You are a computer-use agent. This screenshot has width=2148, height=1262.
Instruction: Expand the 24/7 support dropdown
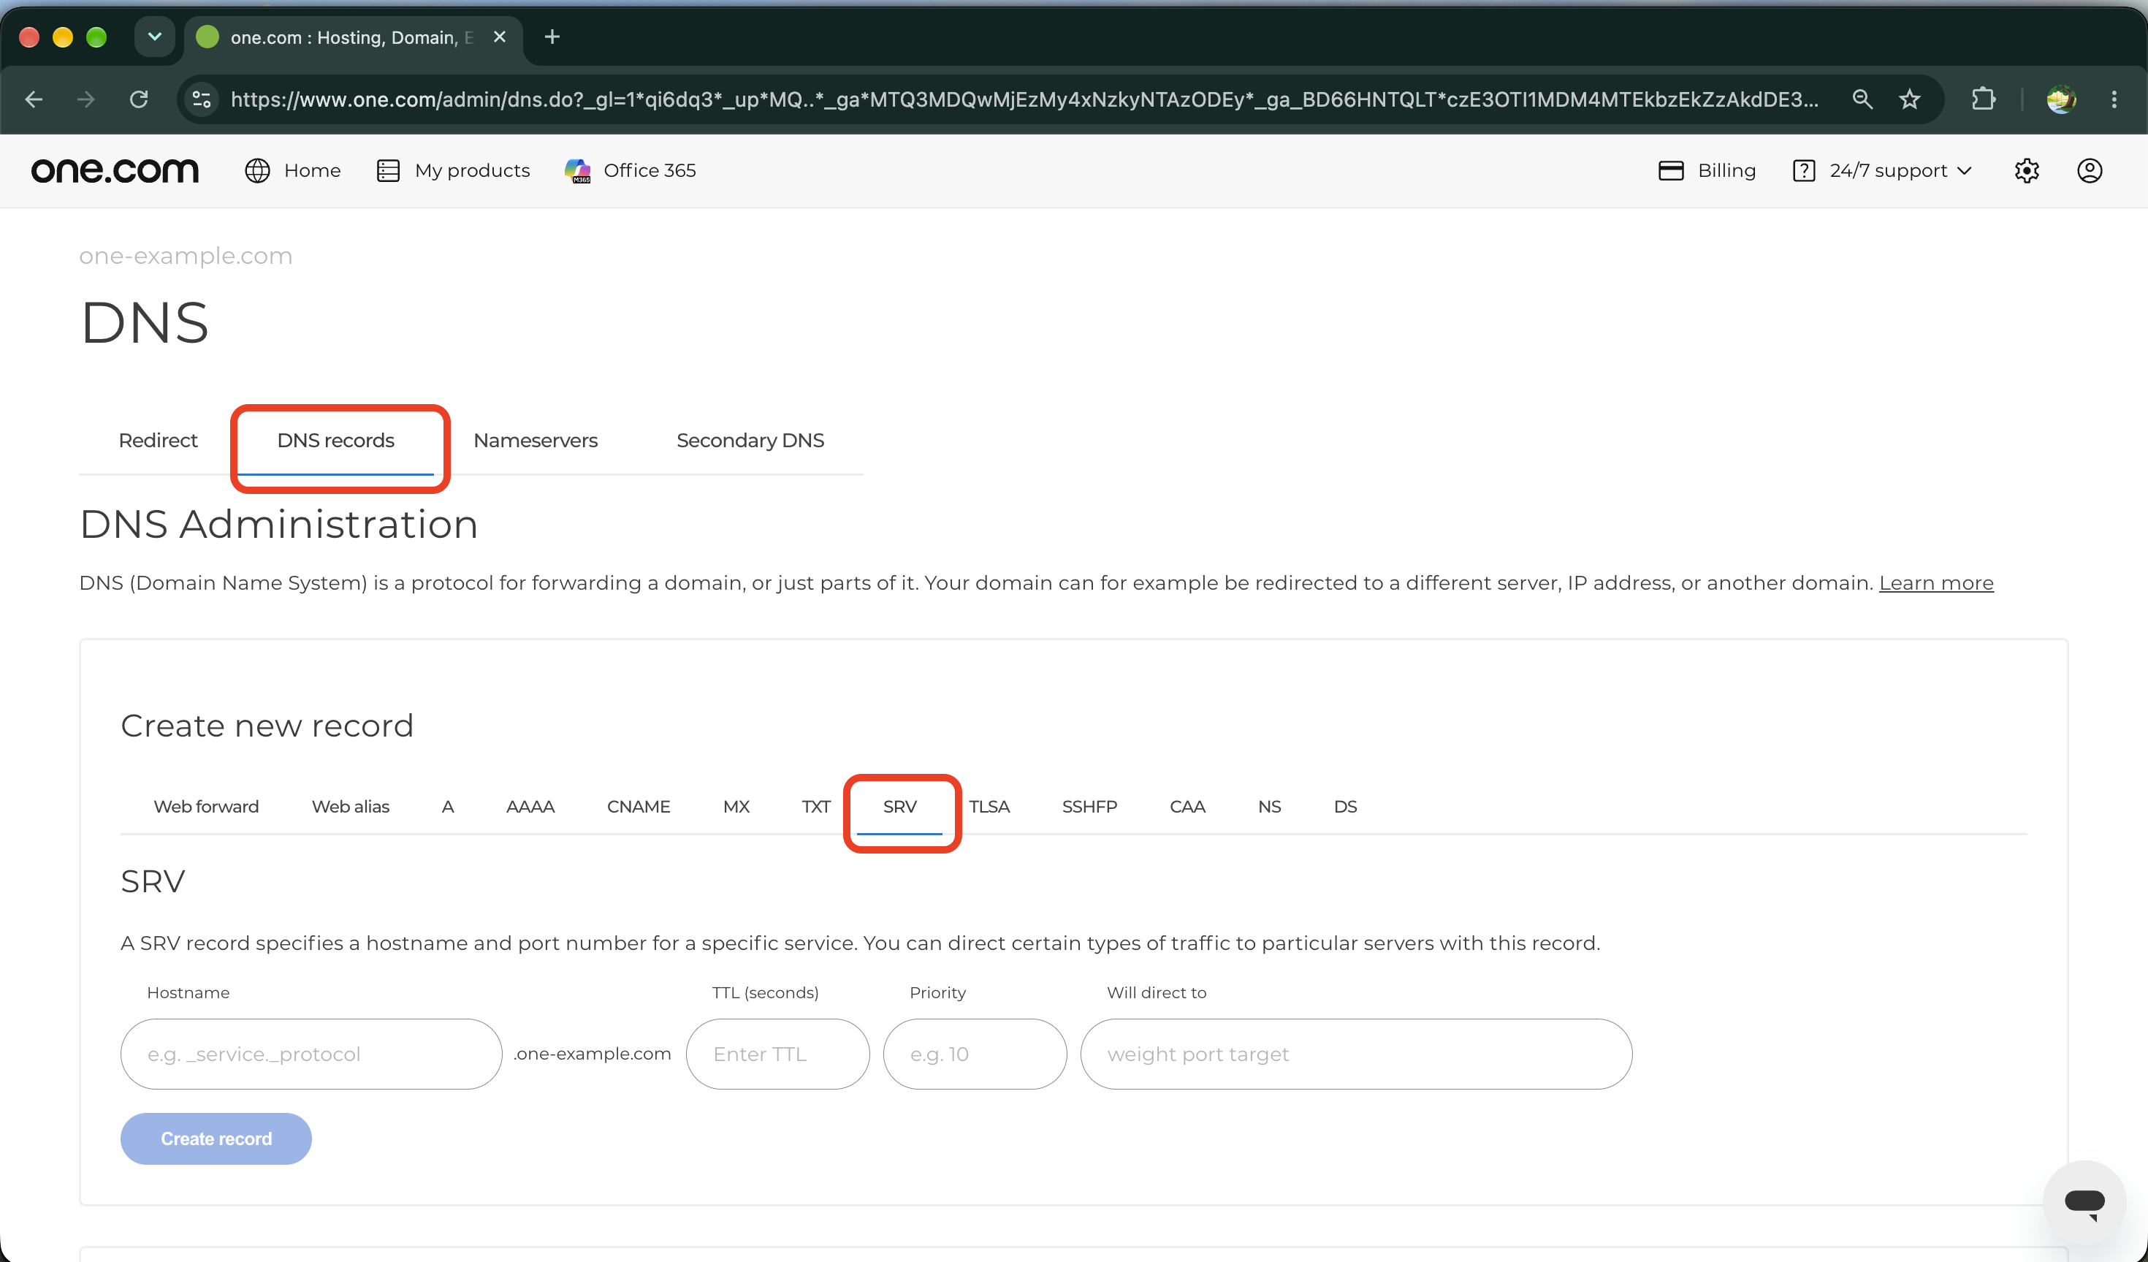pos(1883,170)
